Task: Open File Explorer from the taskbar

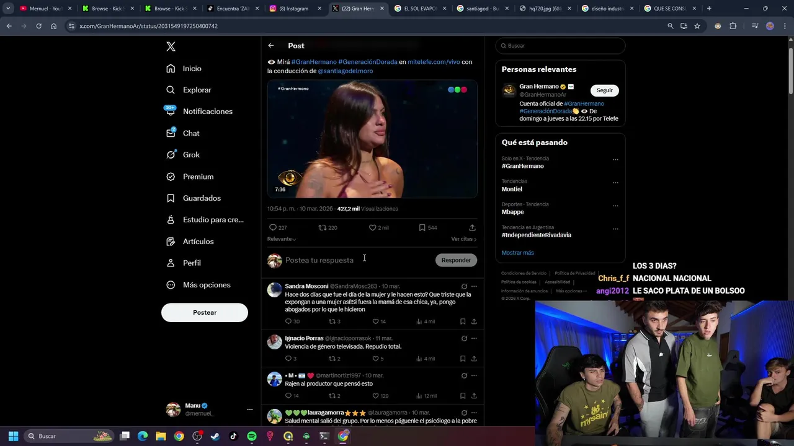Action: (x=161, y=436)
